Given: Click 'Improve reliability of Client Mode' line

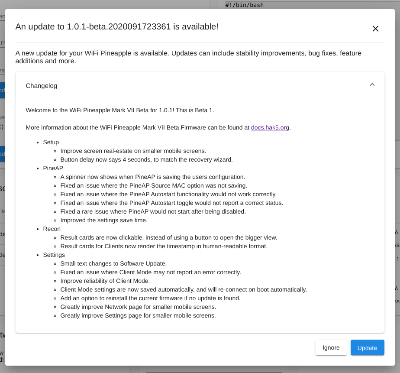Looking at the screenshot, I should (x=105, y=281).
